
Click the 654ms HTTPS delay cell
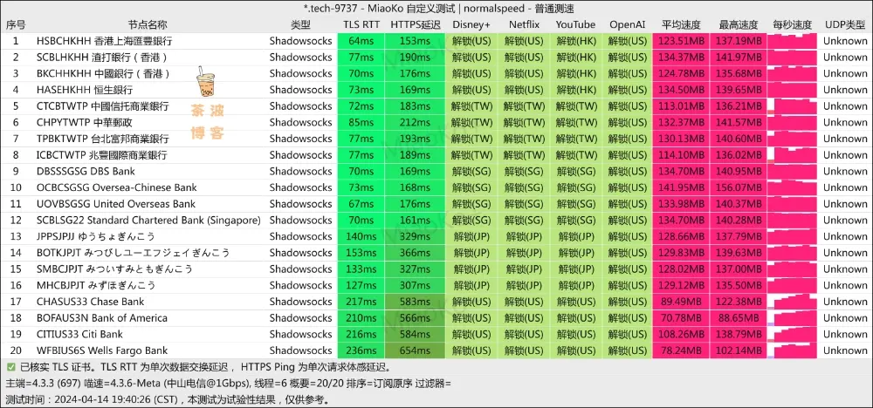pyautogui.click(x=415, y=350)
